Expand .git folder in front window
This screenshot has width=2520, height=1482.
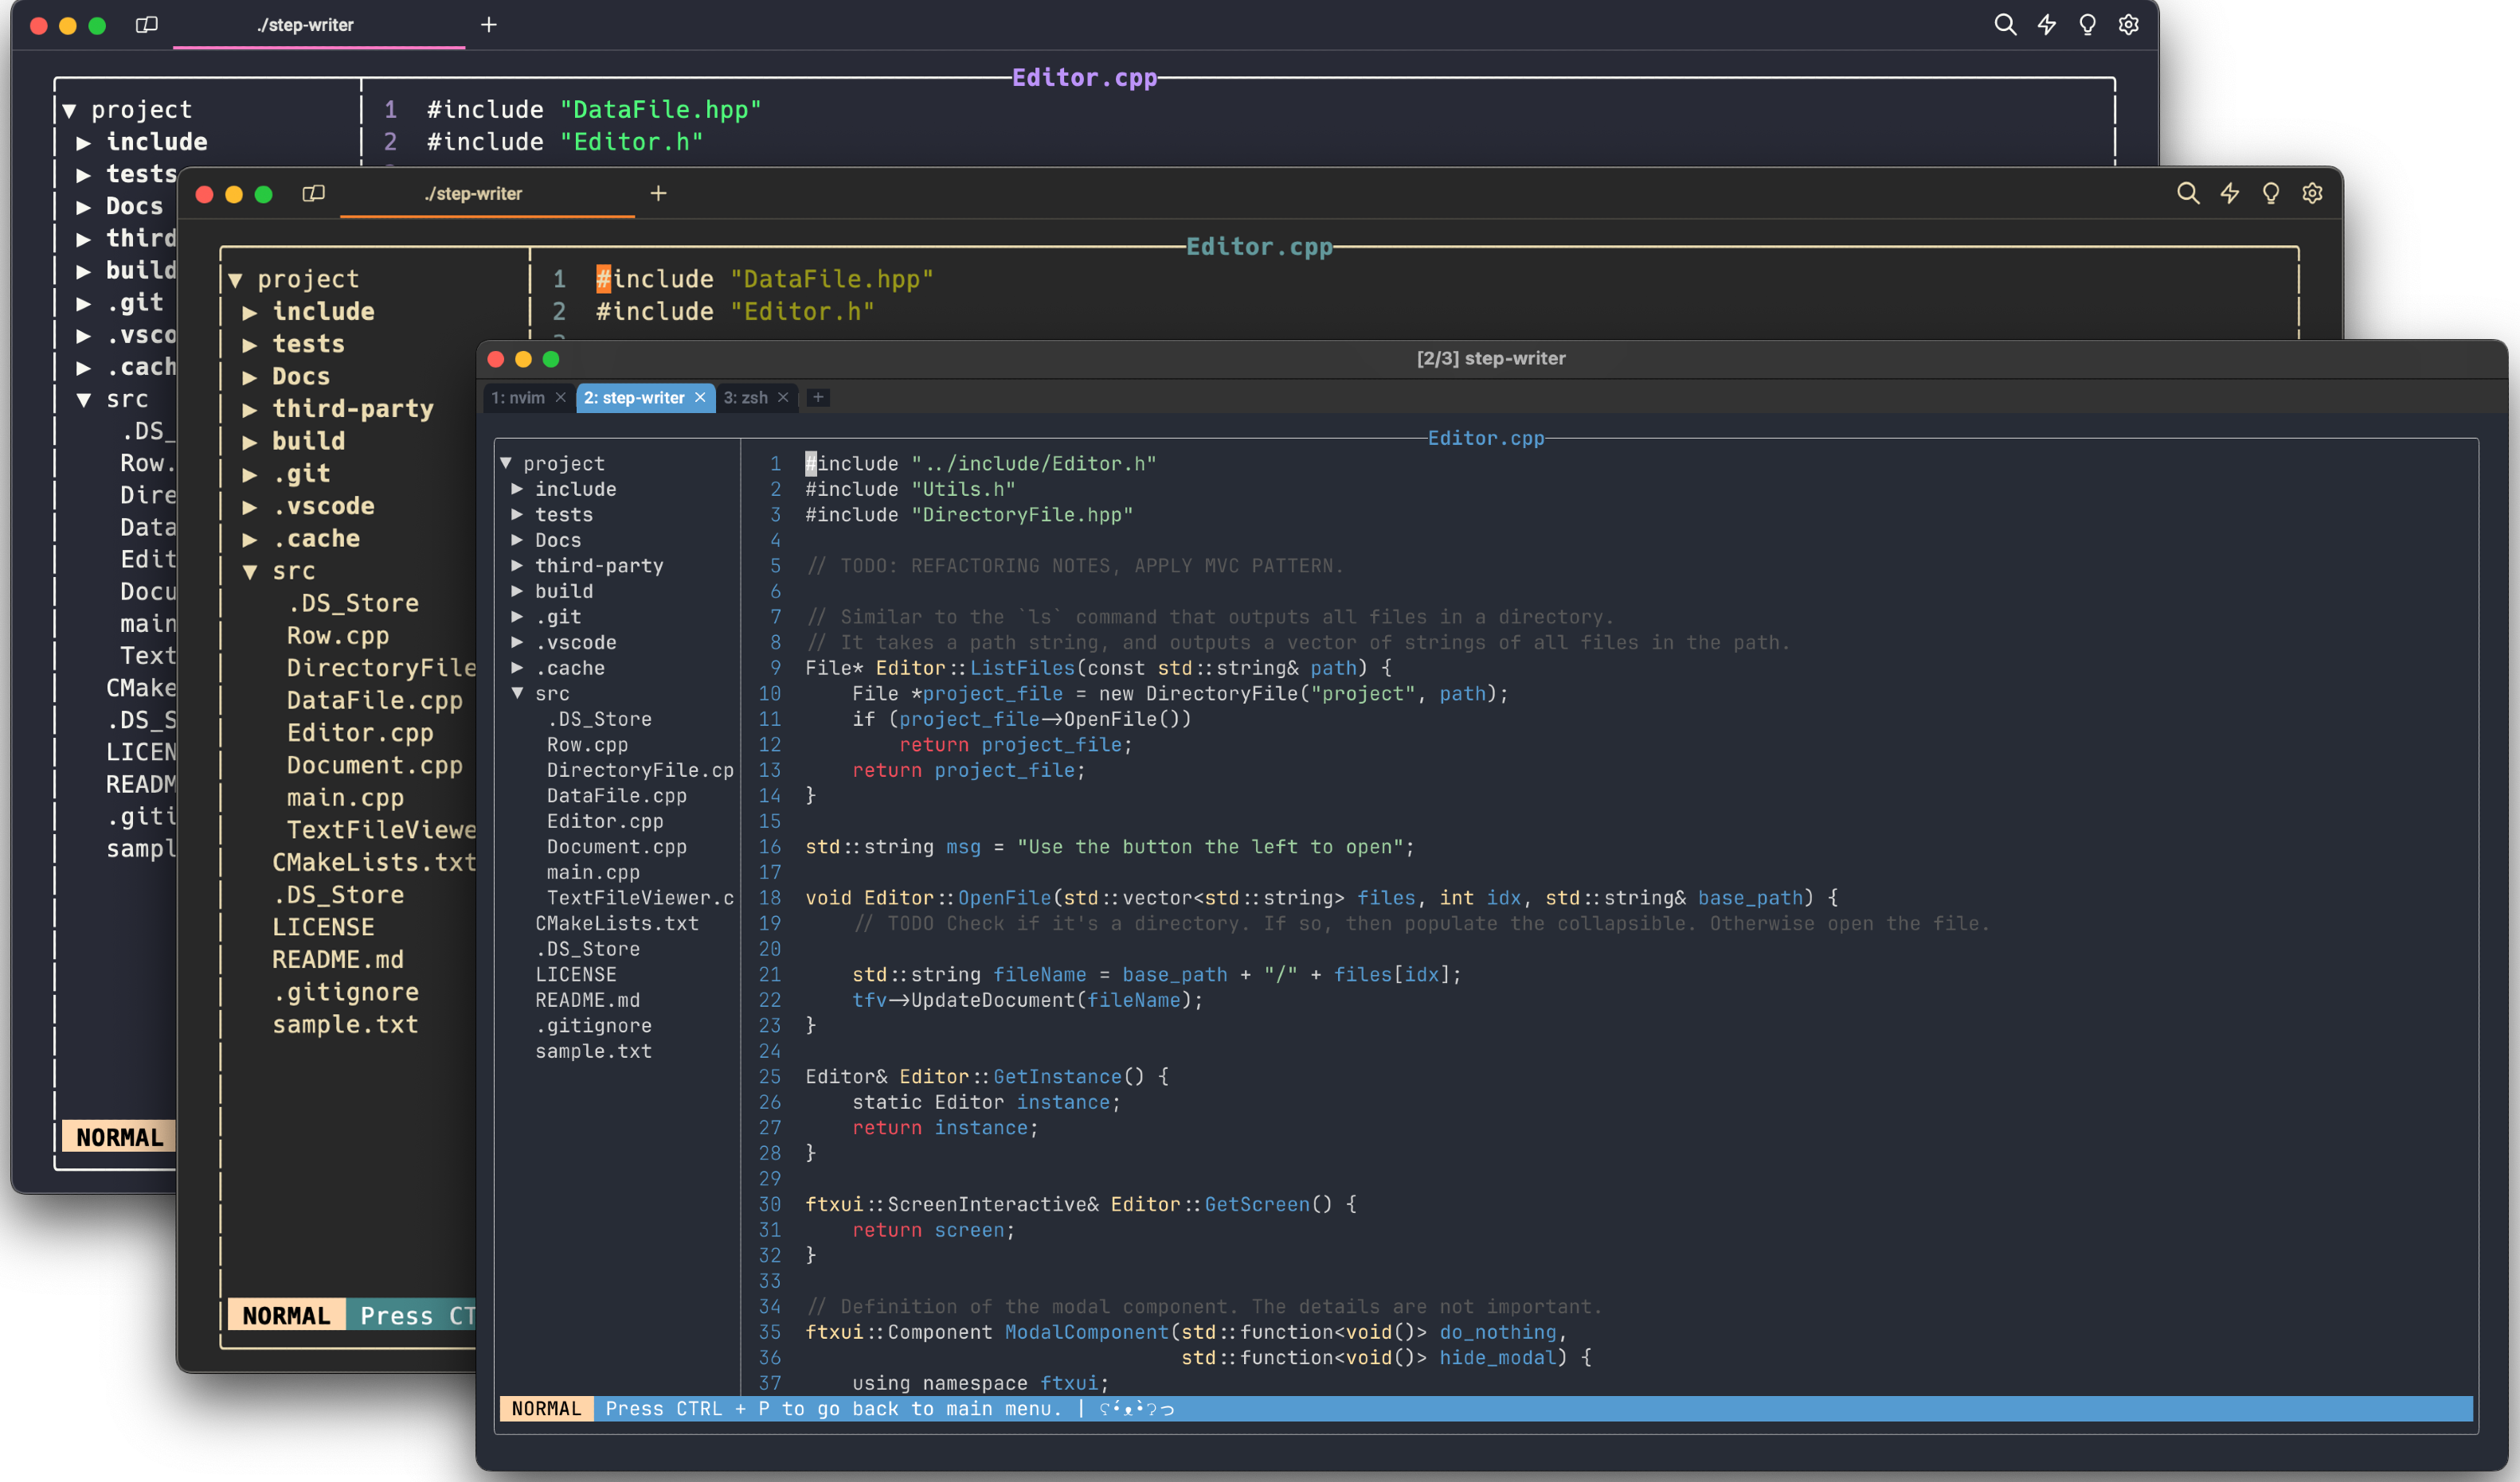tap(517, 617)
